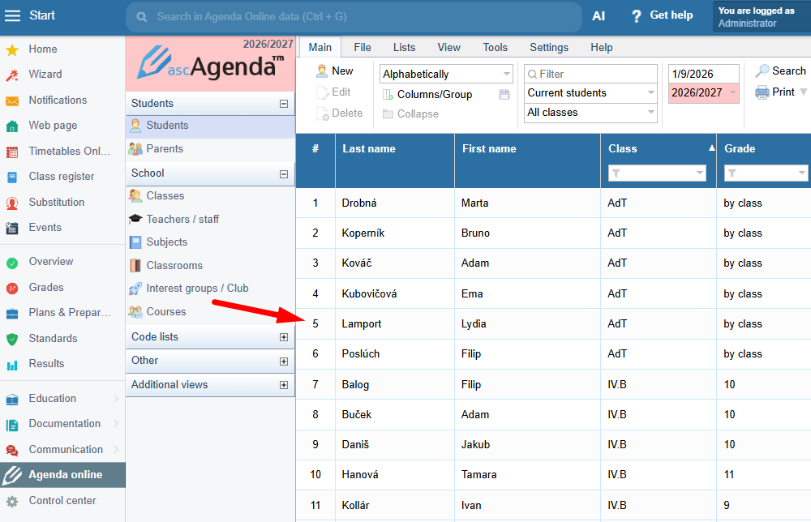Image resolution: width=811 pixels, height=522 pixels.
Task: Click the Classrooms door icon
Action: tap(135, 265)
